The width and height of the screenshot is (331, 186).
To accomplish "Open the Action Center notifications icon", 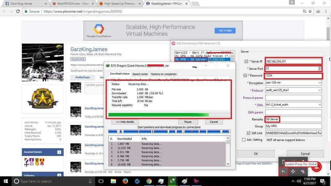I will pos(322,181).
